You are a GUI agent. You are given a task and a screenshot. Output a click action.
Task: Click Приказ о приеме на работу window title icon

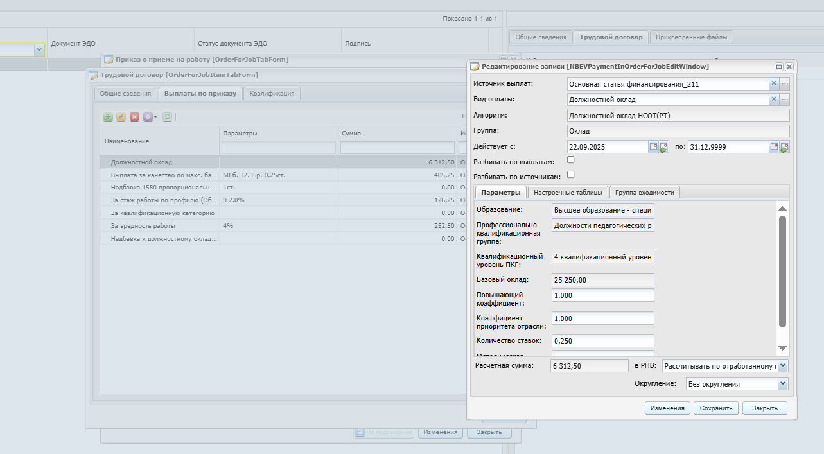(x=109, y=59)
